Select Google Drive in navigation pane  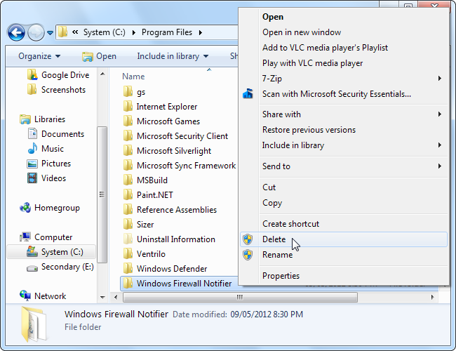(x=65, y=75)
